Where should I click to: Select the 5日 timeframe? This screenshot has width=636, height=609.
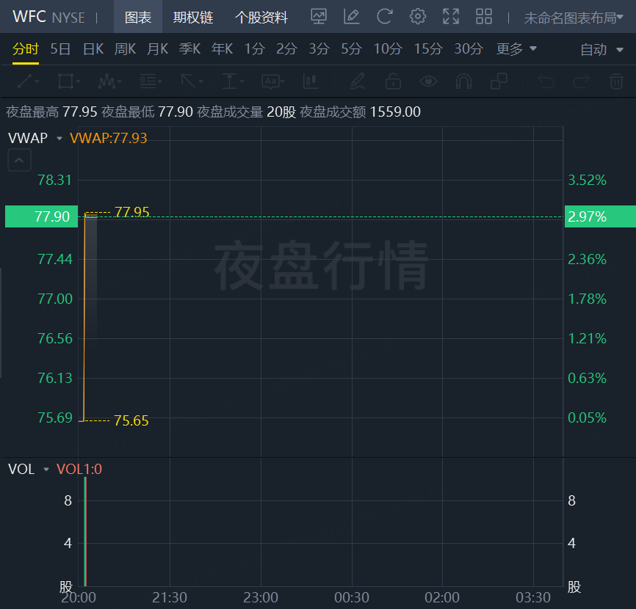60,49
